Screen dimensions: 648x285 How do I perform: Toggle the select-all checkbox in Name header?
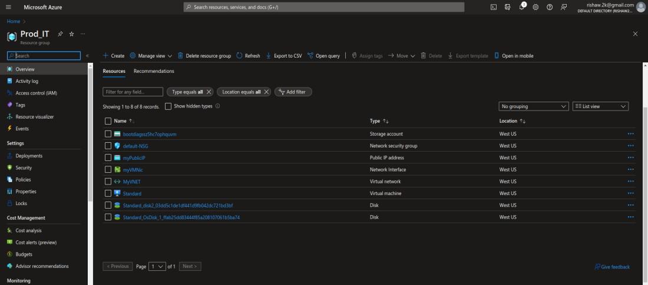click(108, 121)
